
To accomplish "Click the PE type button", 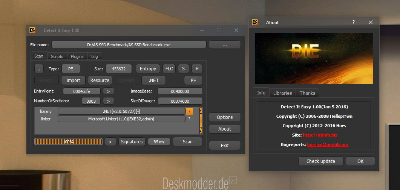I will (70, 69).
